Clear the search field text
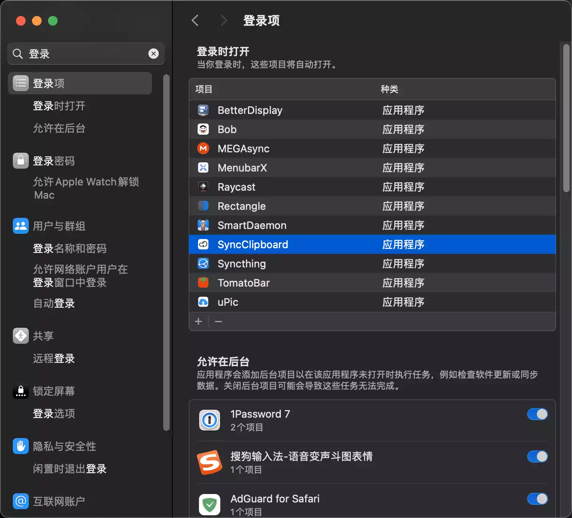The height and width of the screenshot is (518, 572). (x=154, y=54)
